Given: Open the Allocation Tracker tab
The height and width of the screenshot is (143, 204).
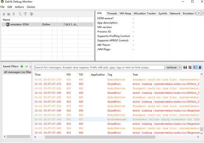Looking at the screenshot, I should click(145, 13).
